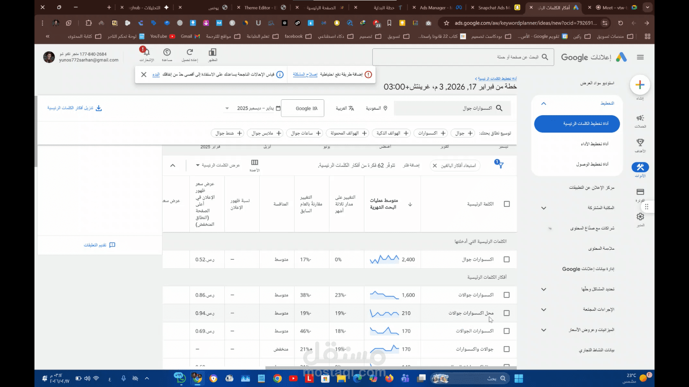The image size is (689, 387).
Task: Check the اكسسوارات الجوال keyword row
Action: tap(507, 331)
